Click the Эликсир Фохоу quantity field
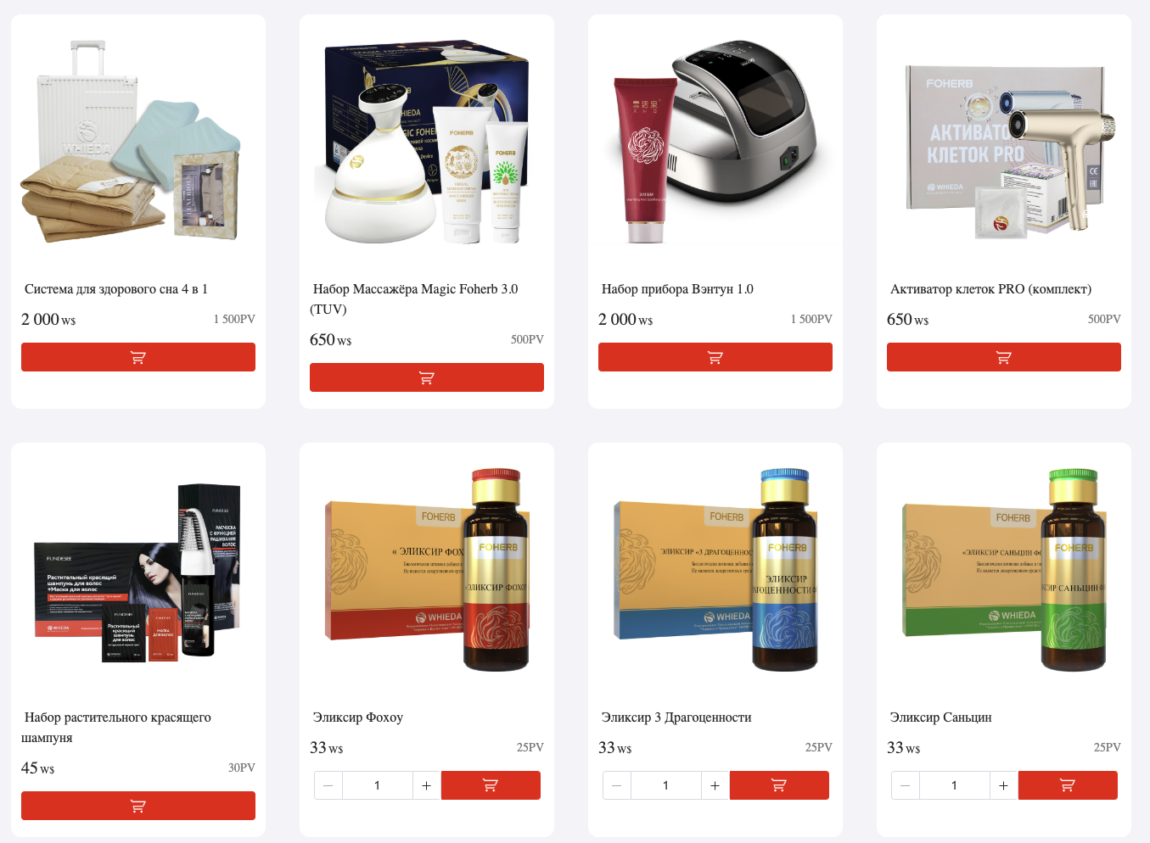The height and width of the screenshot is (843, 1150). (378, 785)
